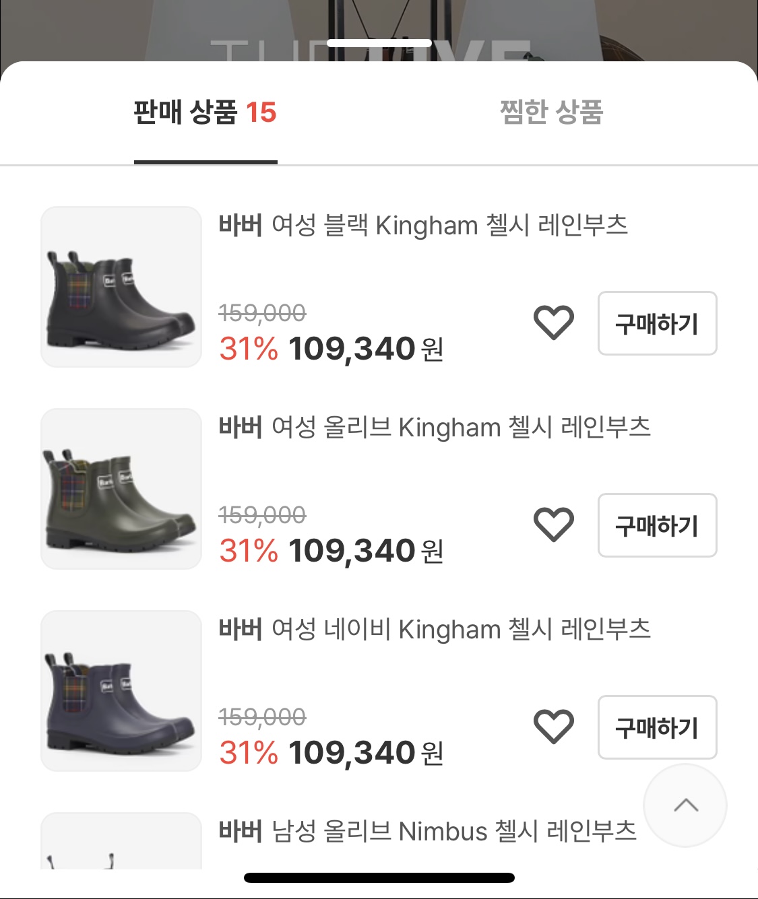Image resolution: width=758 pixels, height=899 pixels.
Task: Tap the bottom sheet drag handle
Action: pyautogui.click(x=379, y=43)
